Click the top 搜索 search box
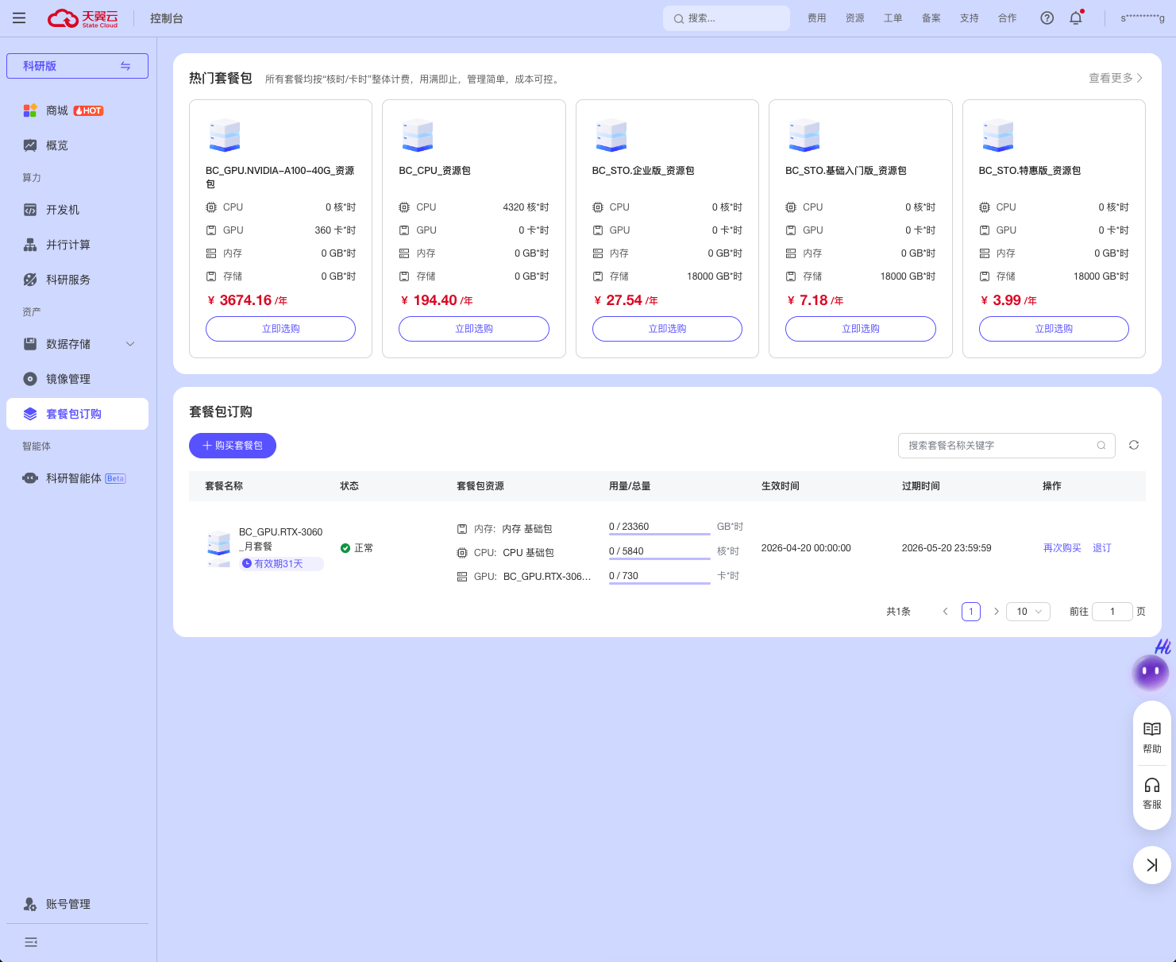 (727, 18)
